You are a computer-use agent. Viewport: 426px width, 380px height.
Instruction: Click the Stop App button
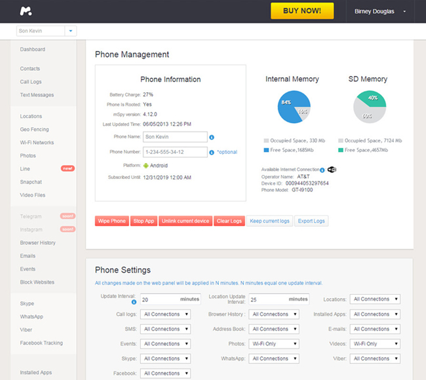pyautogui.click(x=144, y=221)
